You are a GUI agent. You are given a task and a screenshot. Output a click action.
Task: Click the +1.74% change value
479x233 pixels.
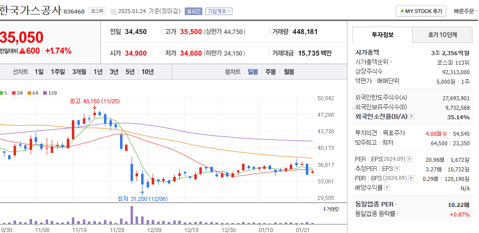pyautogui.click(x=58, y=51)
